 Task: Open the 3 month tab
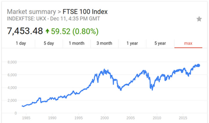[104, 44]
